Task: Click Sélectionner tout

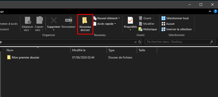Action: (x=175, y=18)
